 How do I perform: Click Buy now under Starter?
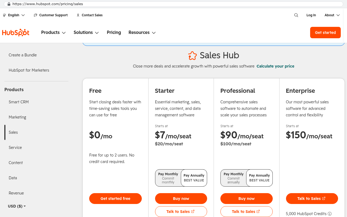click(x=181, y=199)
